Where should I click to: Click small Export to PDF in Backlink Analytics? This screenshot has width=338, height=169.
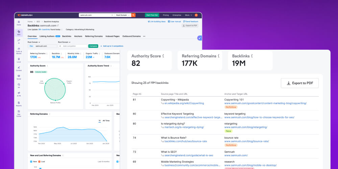tap(190, 25)
